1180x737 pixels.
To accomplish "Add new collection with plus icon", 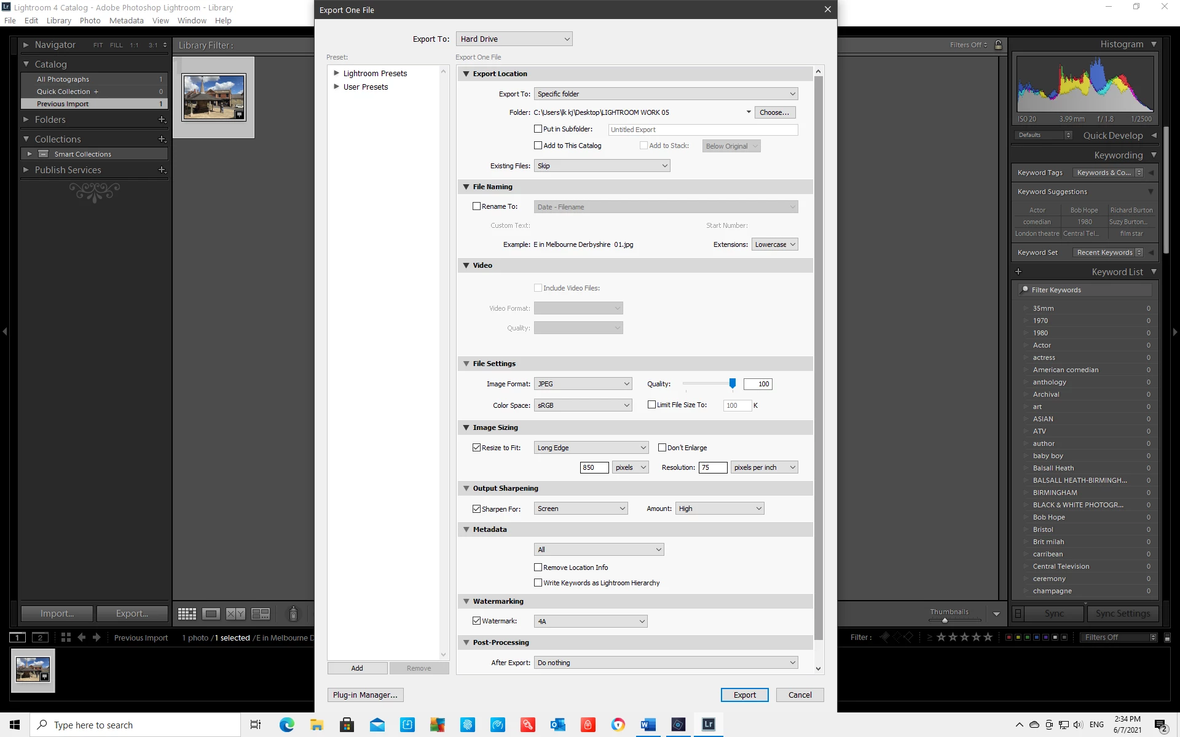I will point(162,139).
